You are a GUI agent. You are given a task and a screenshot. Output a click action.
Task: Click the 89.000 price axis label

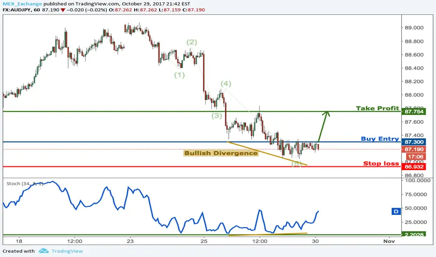[x=414, y=28]
